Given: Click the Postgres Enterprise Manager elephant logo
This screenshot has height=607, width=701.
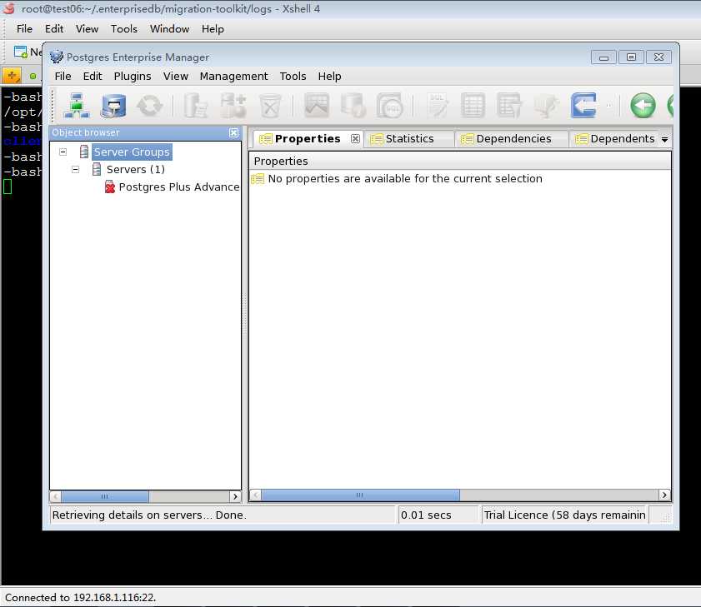Looking at the screenshot, I should tap(57, 57).
